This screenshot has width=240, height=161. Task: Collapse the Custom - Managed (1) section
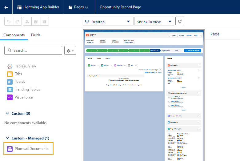tap(7, 138)
